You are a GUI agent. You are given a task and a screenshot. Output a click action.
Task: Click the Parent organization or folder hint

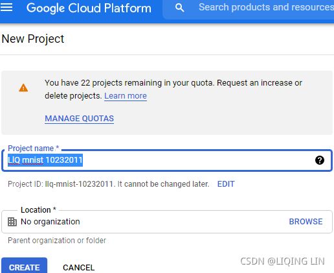tap(57, 241)
